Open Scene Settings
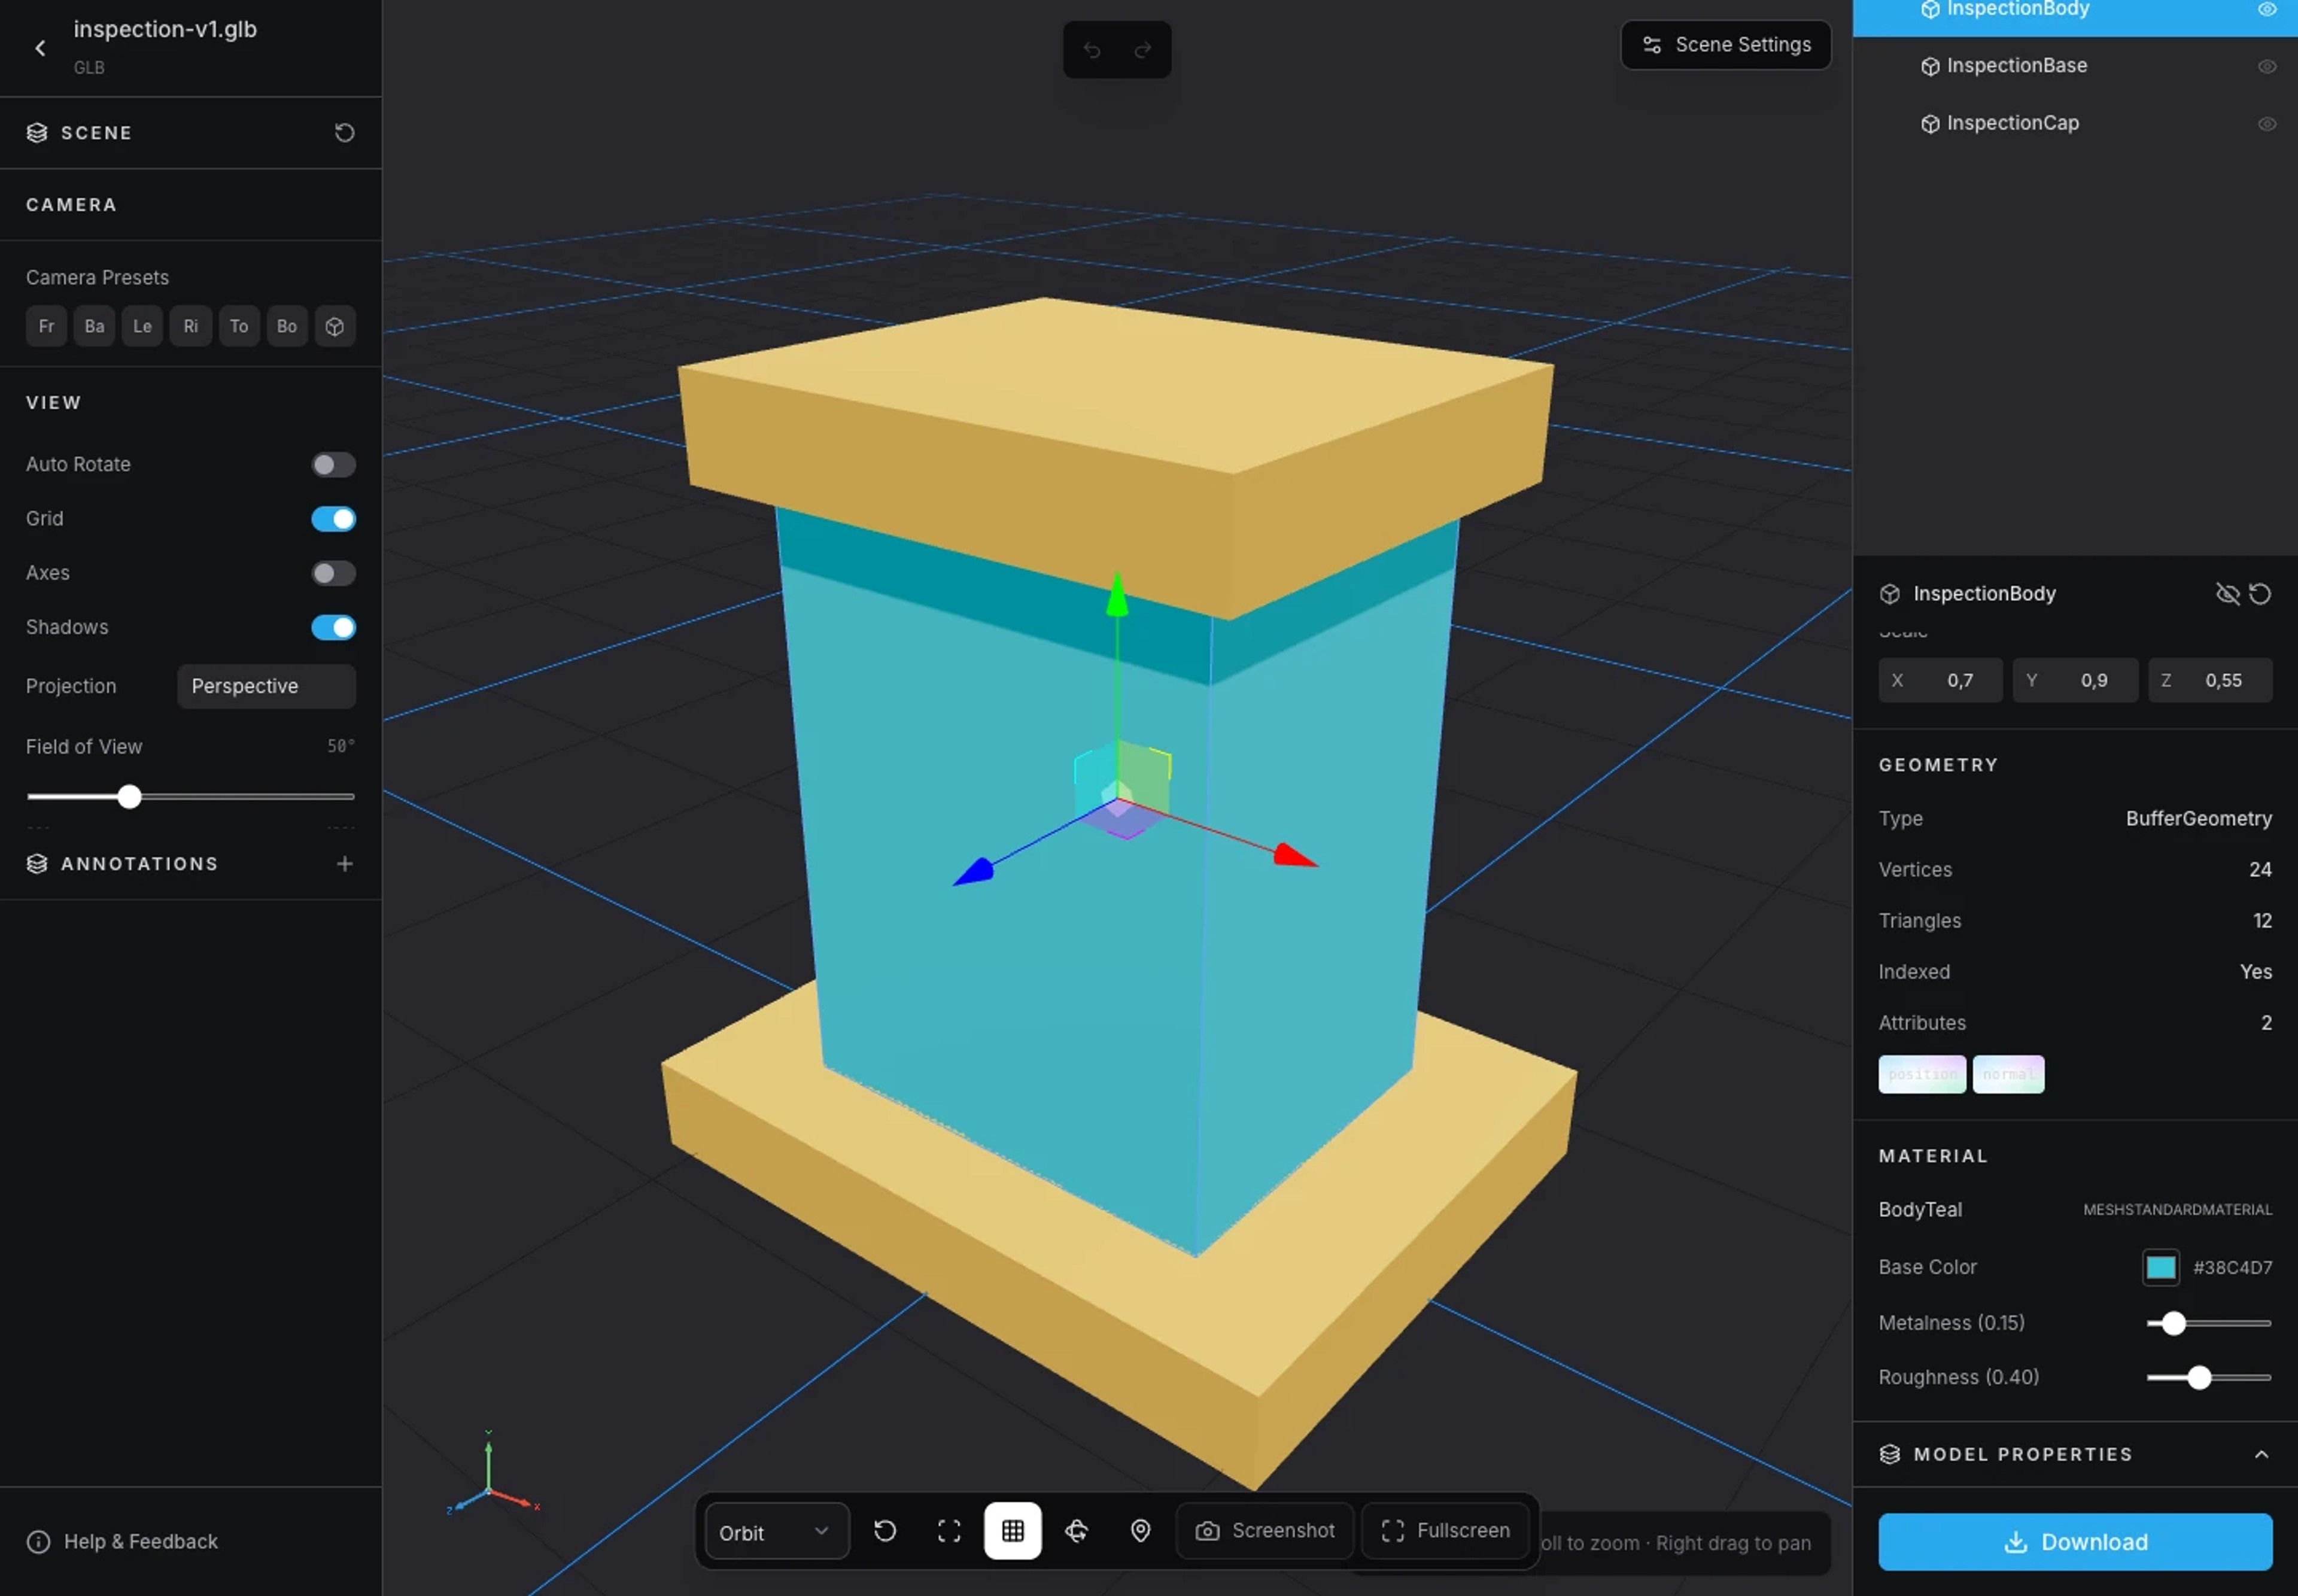 point(1725,45)
